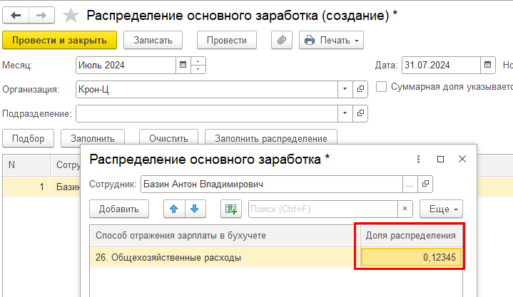This screenshot has width=513, height=297.
Task: Click the Поиск (Ctrl+F) search field
Action: (323, 209)
